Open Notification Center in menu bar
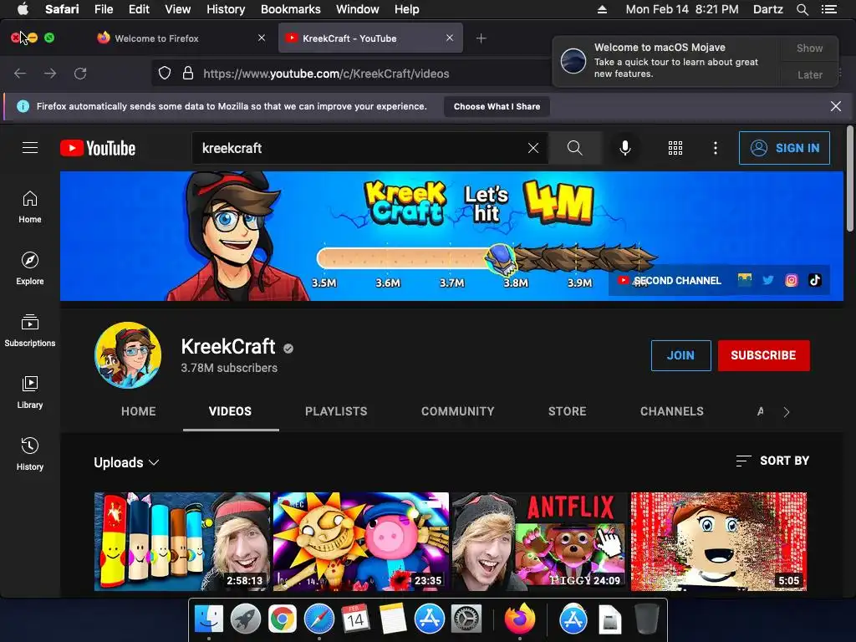The width and height of the screenshot is (856, 642). coord(828,9)
